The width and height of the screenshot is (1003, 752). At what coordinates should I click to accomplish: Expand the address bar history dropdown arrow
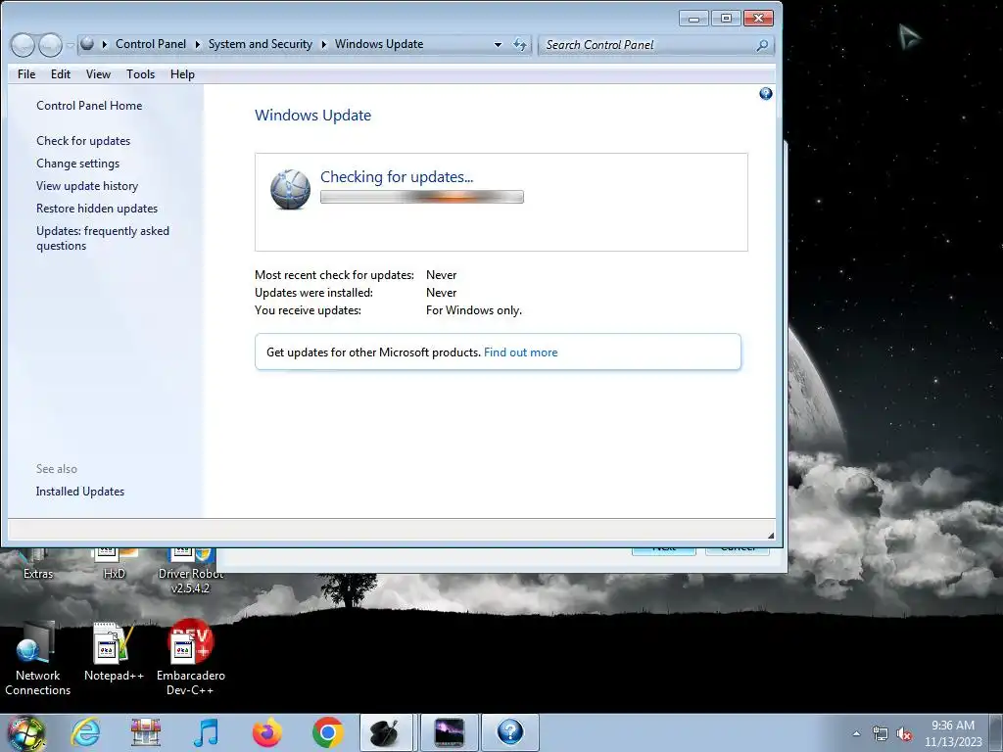tap(498, 45)
